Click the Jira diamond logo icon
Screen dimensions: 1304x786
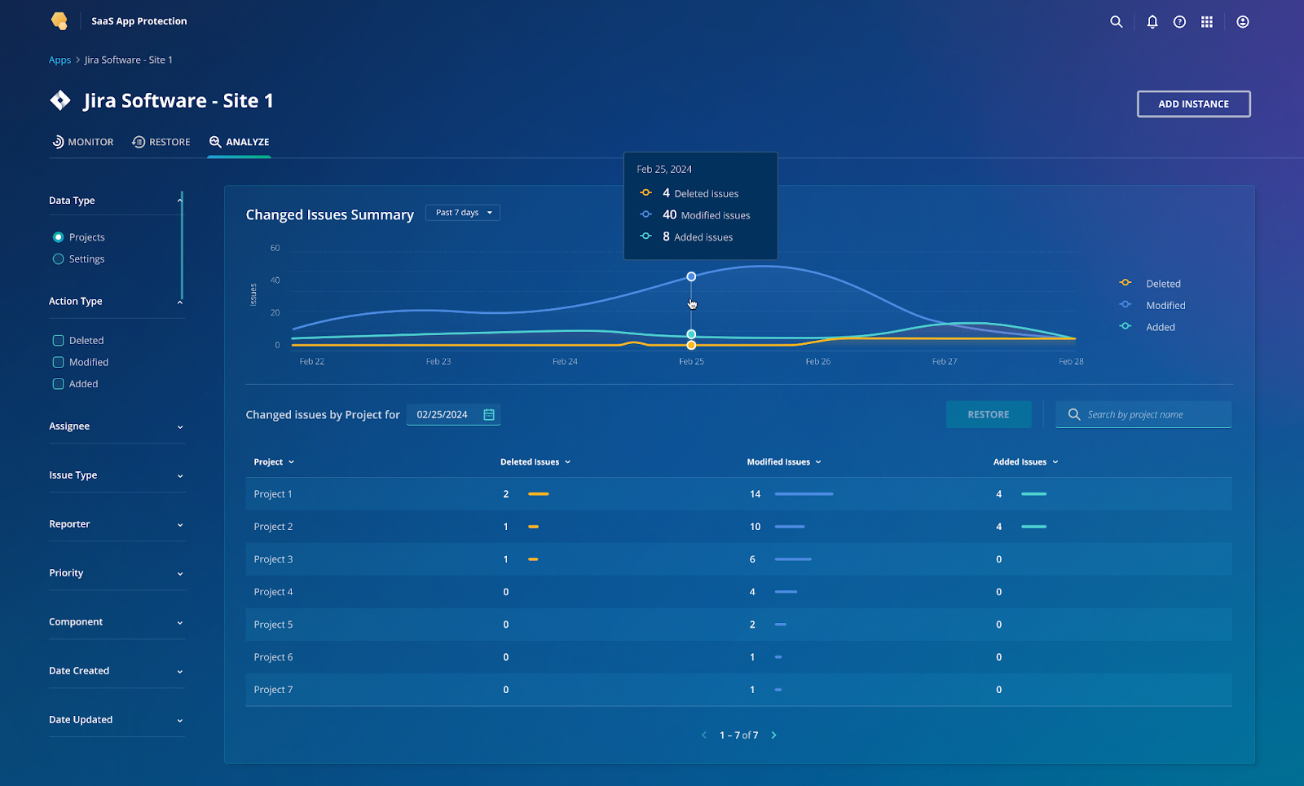pyautogui.click(x=60, y=100)
